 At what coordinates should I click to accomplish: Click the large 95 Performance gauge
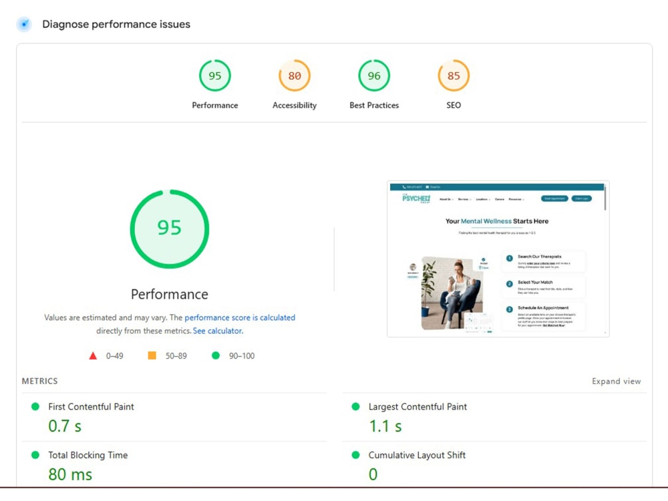tap(170, 228)
